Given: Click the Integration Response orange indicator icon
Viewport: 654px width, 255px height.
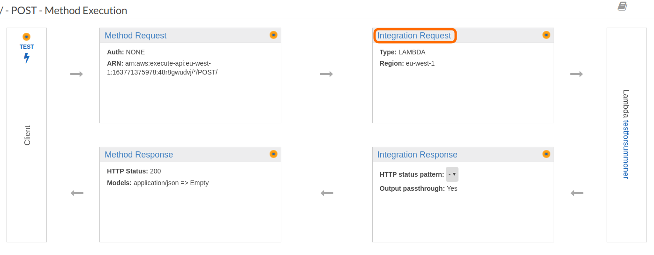Looking at the screenshot, I should click(546, 154).
